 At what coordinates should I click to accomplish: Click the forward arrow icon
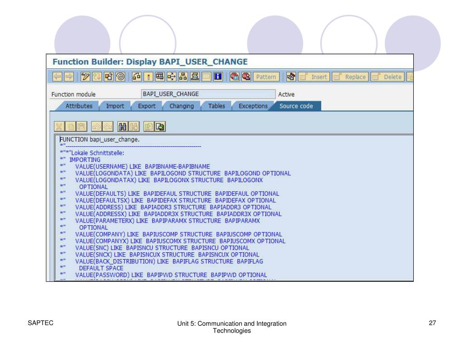coord(69,77)
